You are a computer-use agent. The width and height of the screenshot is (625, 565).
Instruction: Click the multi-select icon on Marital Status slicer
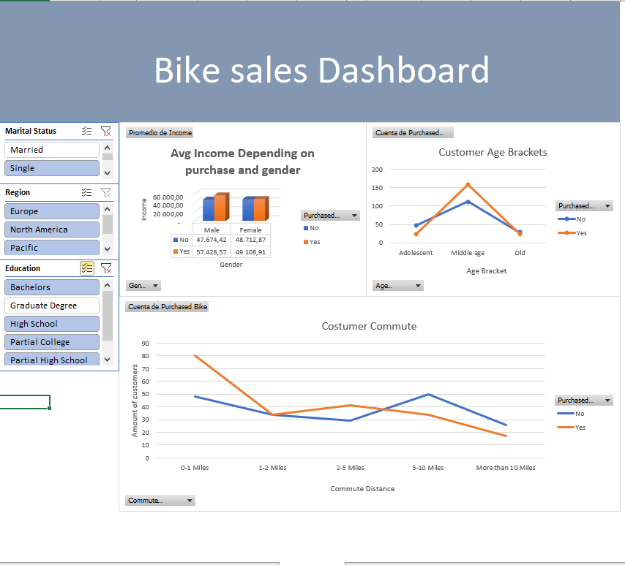click(x=86, y=131)
